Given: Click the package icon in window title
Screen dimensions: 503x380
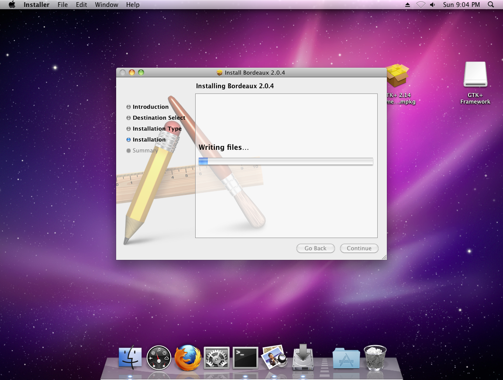Looking at the screenshot, I should click(x=220, y=73).
